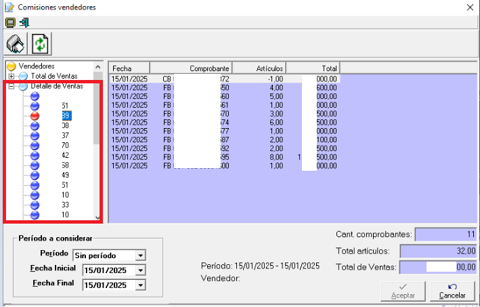Click the exit door icon in menu row

(x=24, y=22)
